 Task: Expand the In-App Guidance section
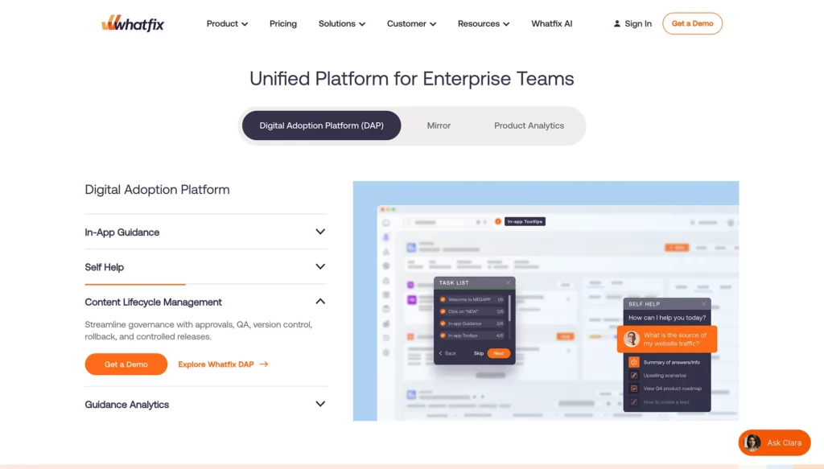click(x=205, y=232)
